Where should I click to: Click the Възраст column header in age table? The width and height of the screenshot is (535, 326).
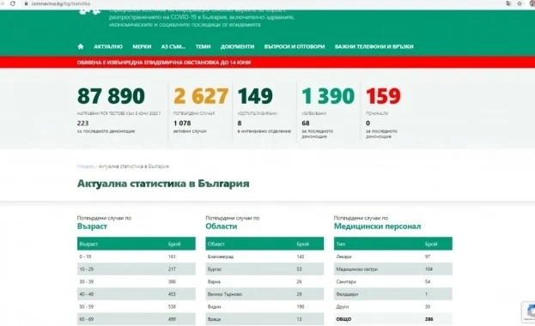click(88, 244)
